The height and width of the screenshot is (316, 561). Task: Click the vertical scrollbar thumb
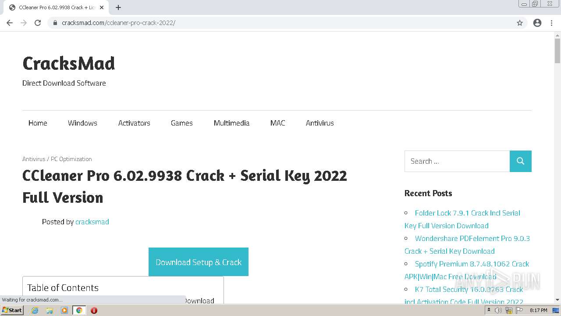tap(557, 50)
